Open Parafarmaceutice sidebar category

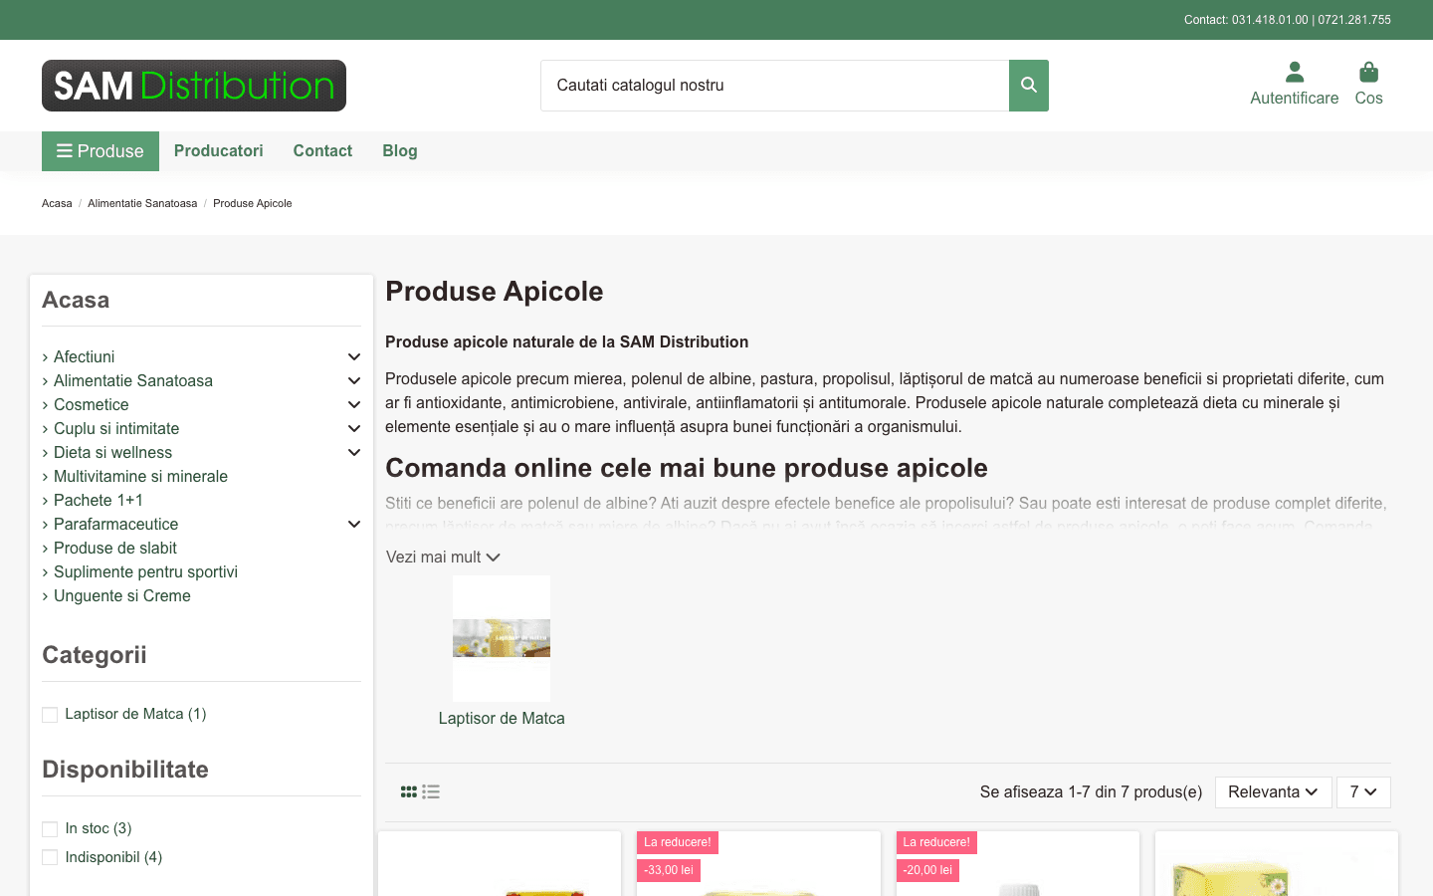pyautogui.click(x=116, y=524)
